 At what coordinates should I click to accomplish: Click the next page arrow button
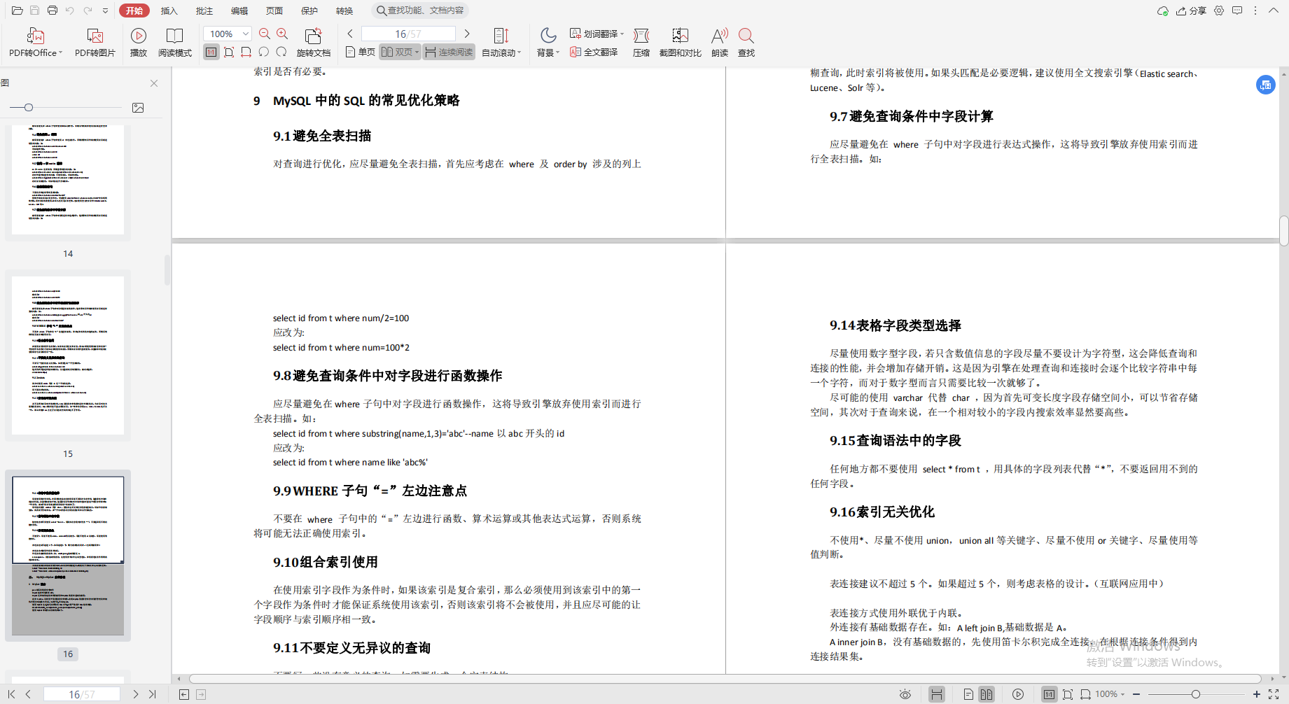click(467, 33)
